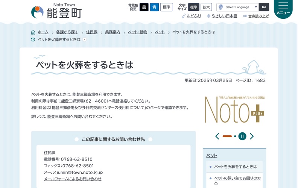
Task: Select the second slide indicator dot
Action: click(235, 136)
